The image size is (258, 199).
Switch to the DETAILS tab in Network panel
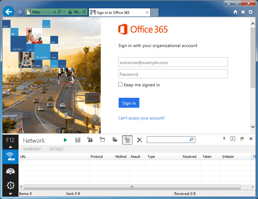(56, 149)
